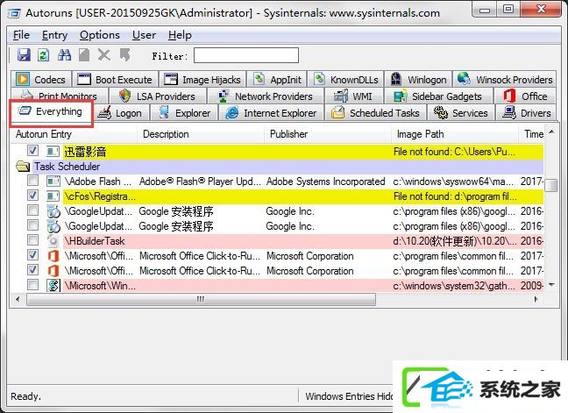Uncheck the first Microsoft\Offi entry checkbox

(32, 254)
